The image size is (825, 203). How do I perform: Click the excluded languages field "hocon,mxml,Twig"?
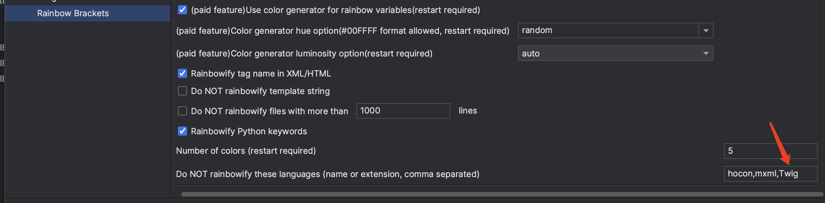[770, 173]
